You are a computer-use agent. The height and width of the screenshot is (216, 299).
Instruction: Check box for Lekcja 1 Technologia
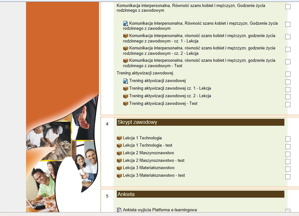tap(288, 139)
